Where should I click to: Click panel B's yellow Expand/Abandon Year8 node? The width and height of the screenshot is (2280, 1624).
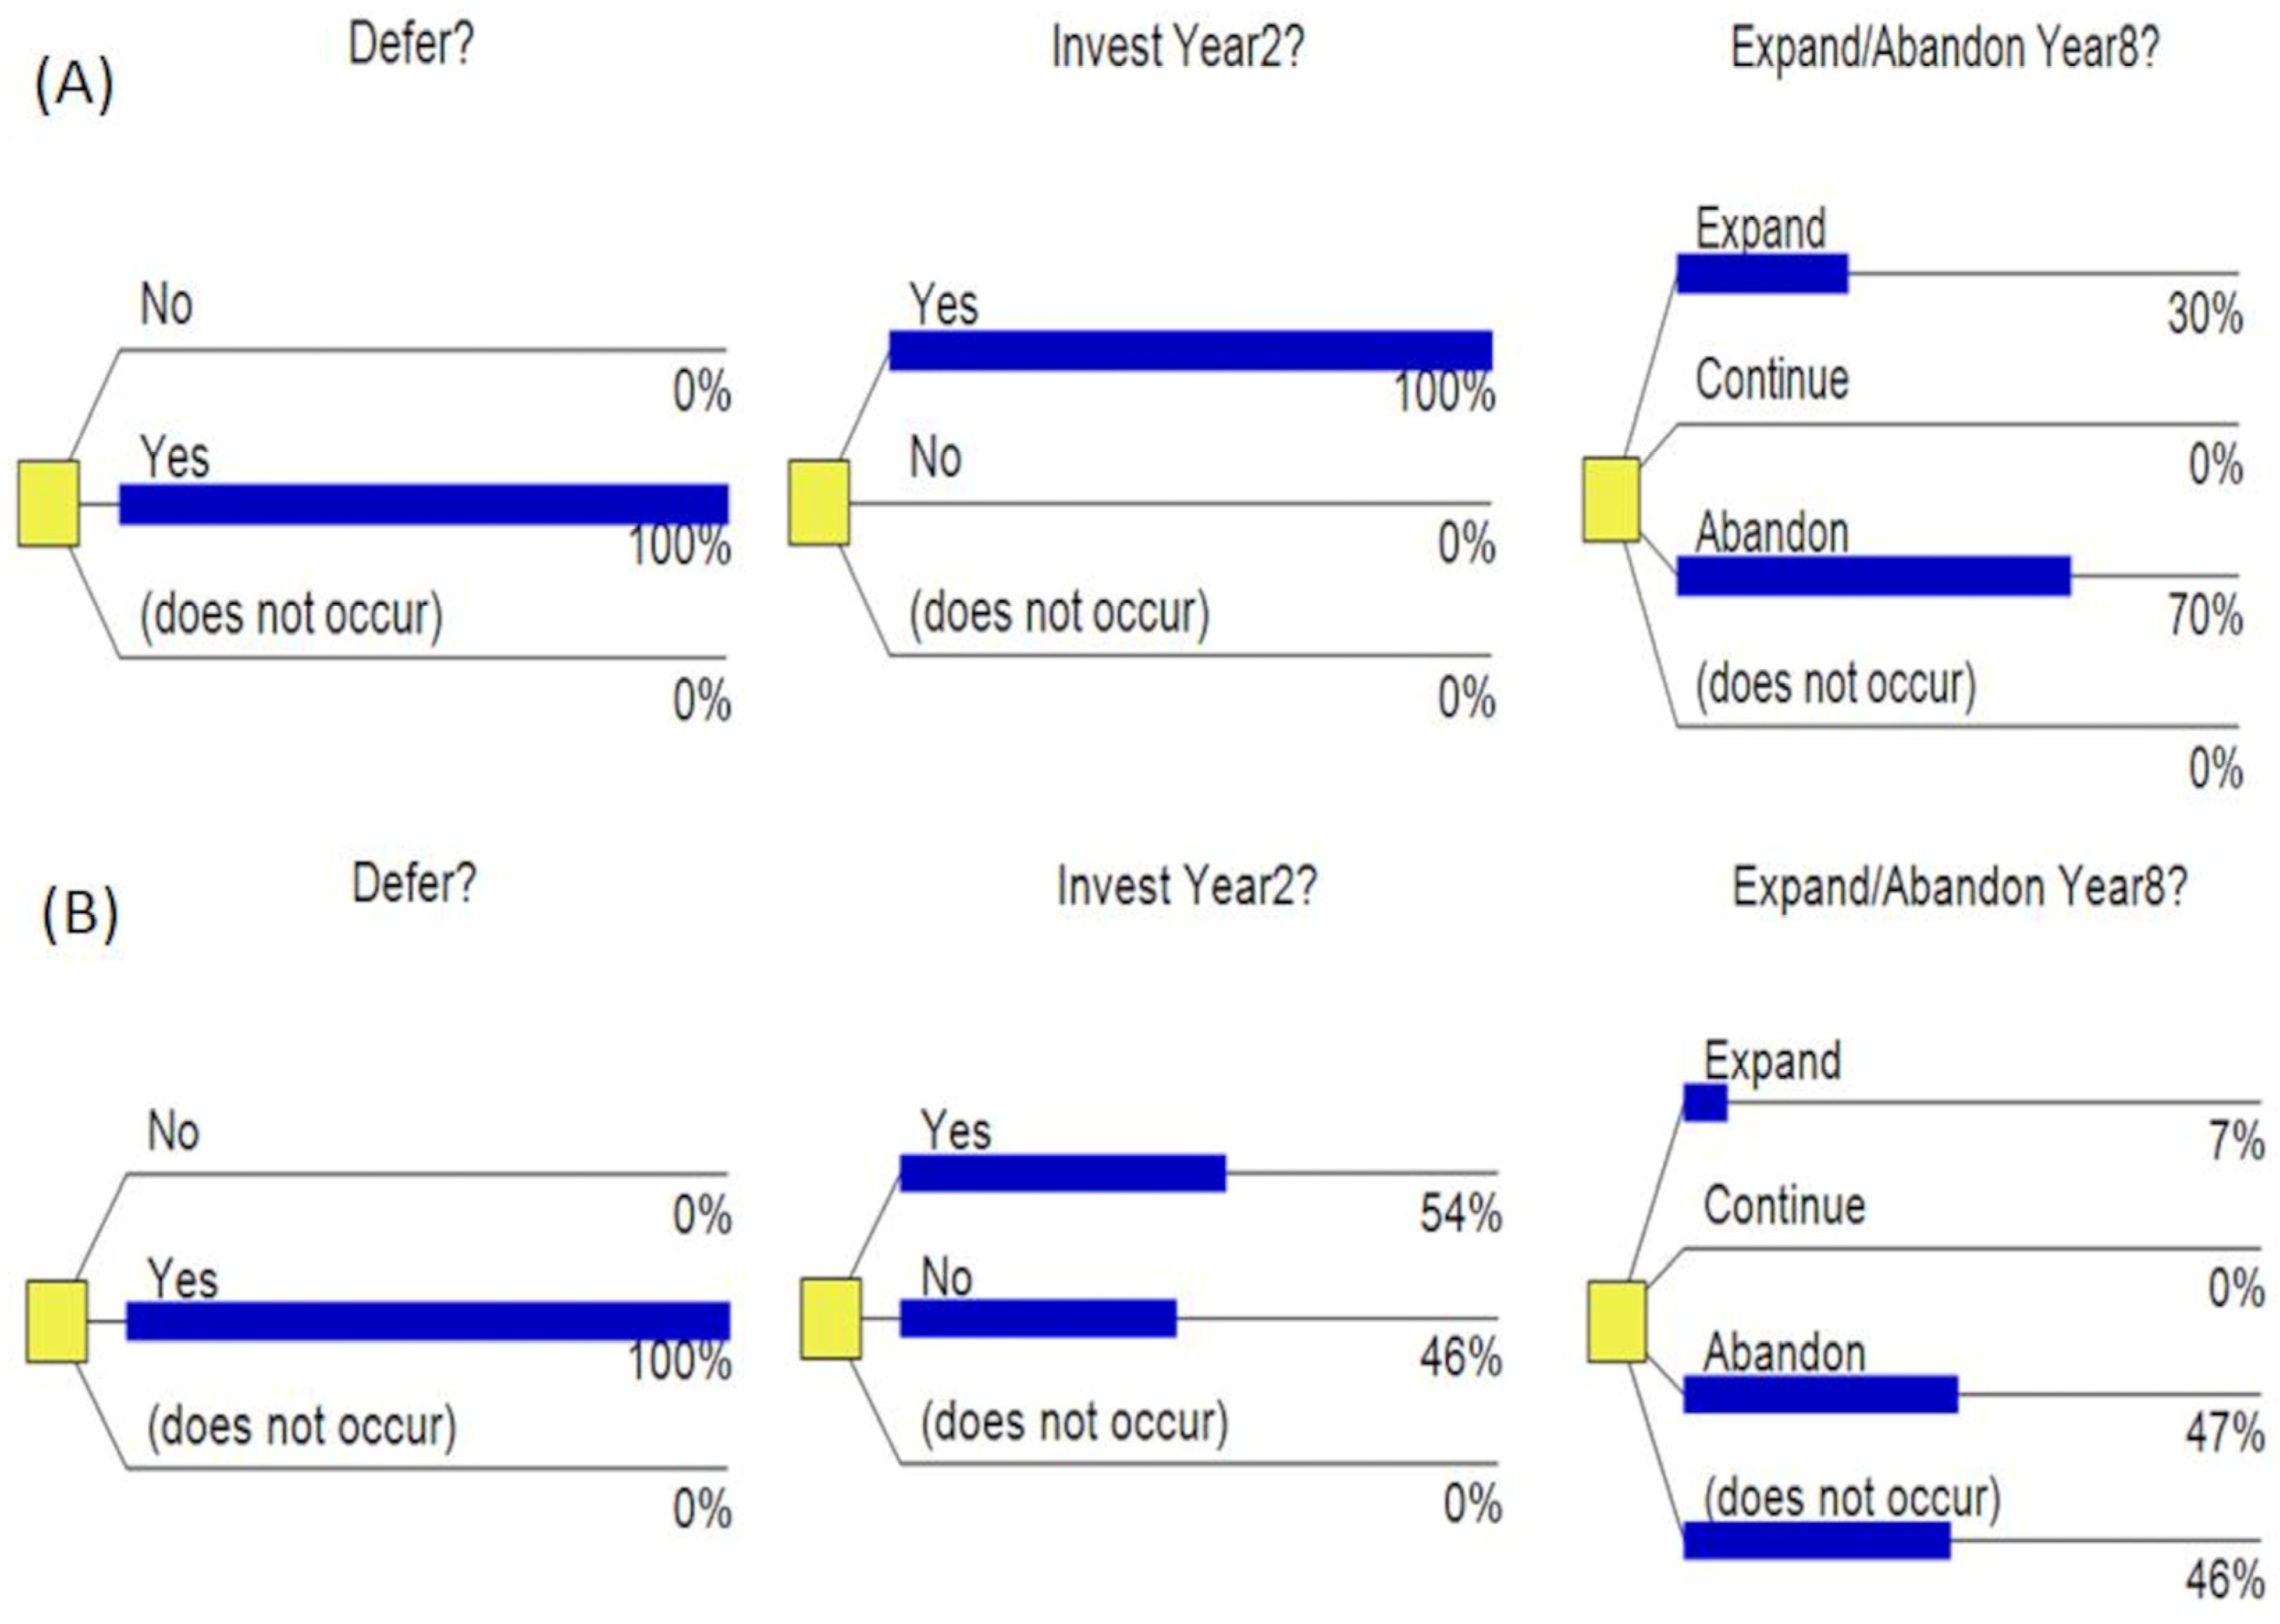1616,1322
